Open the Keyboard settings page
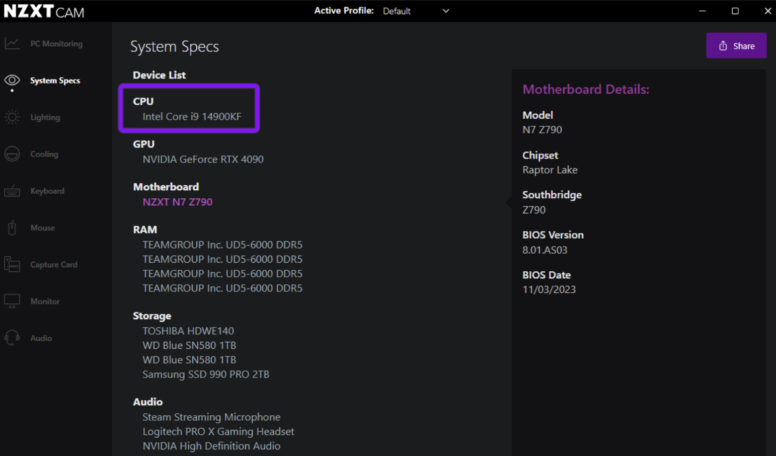Screen dimensions: 776x456 tap(47, 191)
